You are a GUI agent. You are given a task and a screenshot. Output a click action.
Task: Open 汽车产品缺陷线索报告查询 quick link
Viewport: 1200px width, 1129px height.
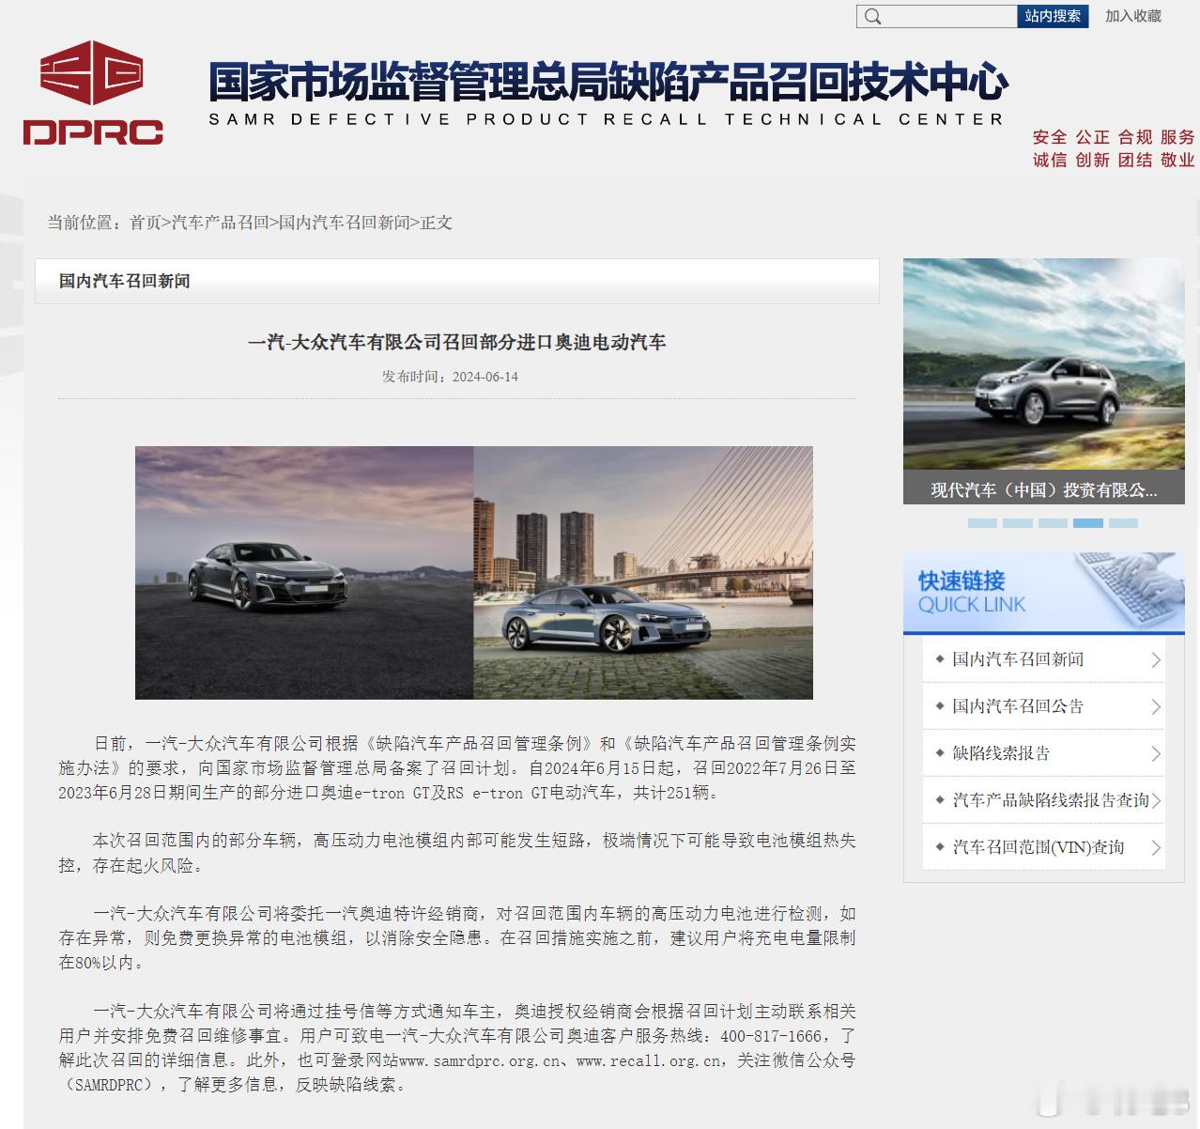click(1051, 800)
